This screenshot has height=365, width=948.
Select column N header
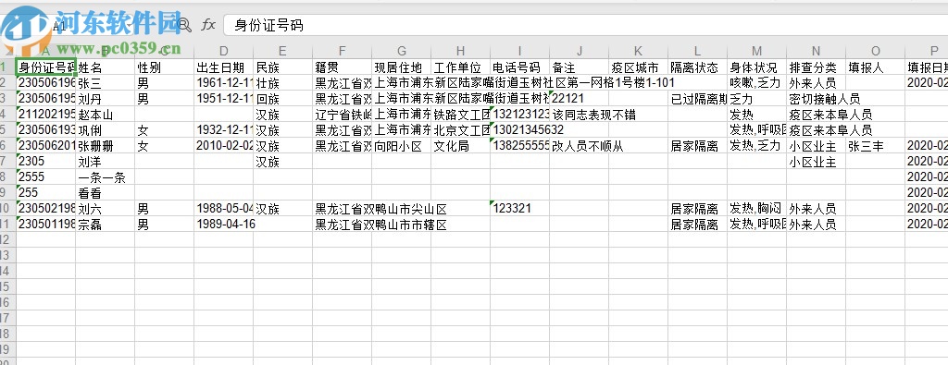pyautogui.click(x=817, y=51)
